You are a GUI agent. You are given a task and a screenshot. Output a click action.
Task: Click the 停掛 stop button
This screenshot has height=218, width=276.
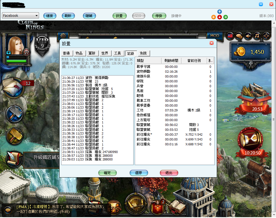[159, 16]
